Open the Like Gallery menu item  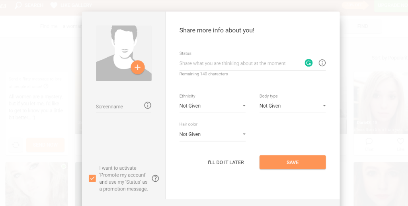[76, 6]
